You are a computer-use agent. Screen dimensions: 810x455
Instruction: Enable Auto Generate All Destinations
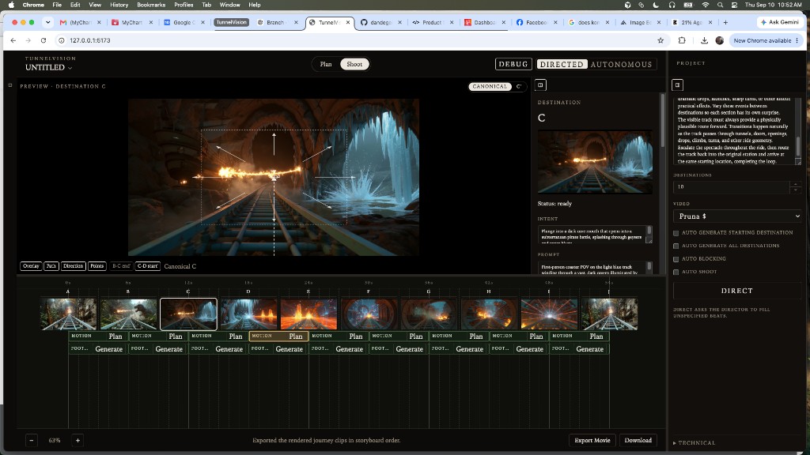pos(676,246)
